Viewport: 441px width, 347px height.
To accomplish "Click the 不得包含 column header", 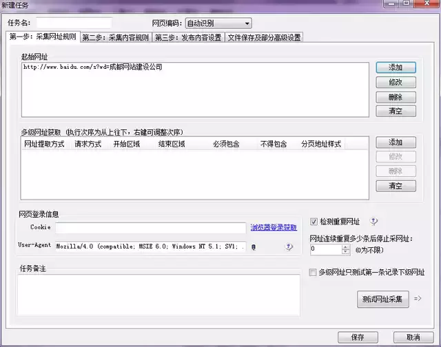I will (x=274, y=144).
